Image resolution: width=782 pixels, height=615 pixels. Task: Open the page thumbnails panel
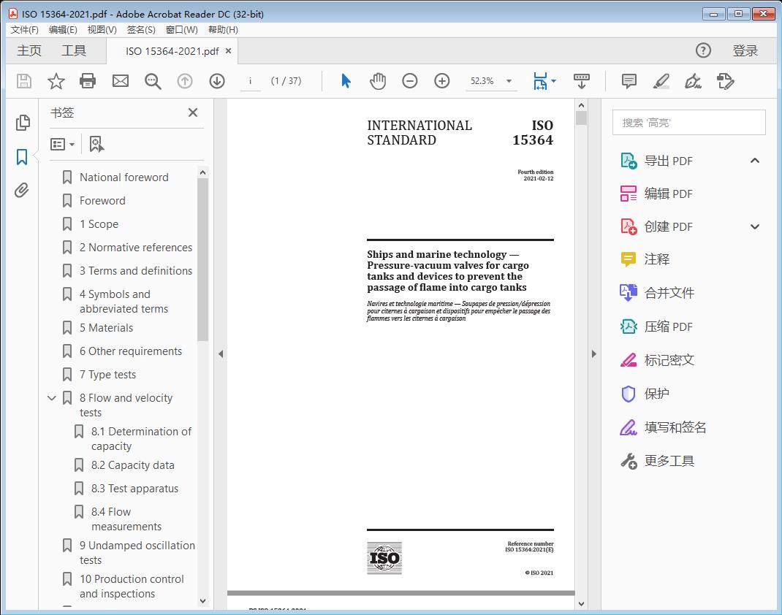click(x=22, y=123)
